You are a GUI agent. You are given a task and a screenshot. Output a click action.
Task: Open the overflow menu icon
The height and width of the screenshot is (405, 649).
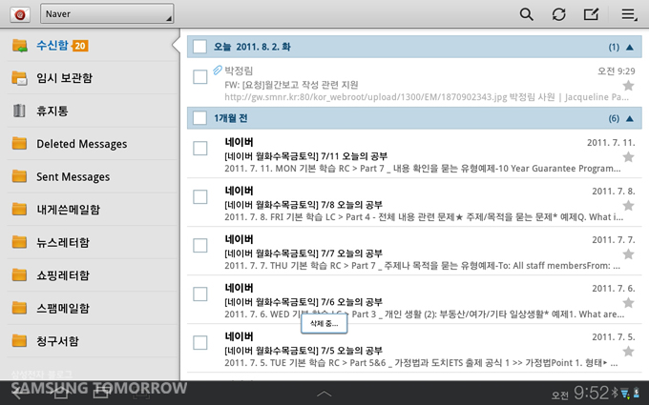click(629, 14)
